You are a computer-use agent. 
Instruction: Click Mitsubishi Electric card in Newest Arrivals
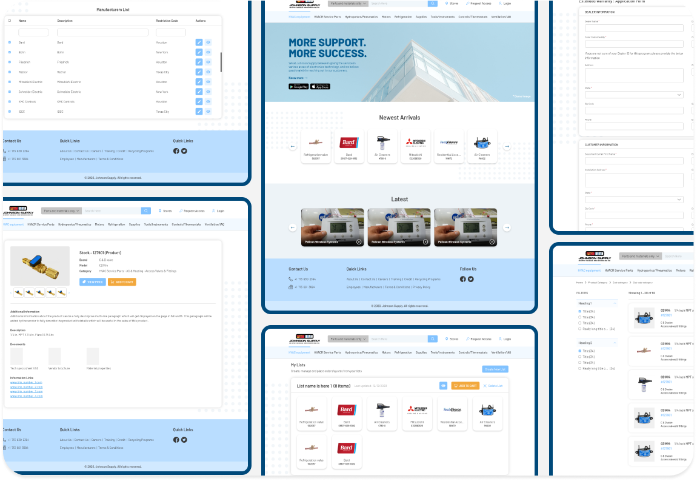(x=416, y=146)
